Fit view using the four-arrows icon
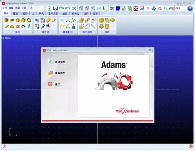This screenshot has width=195, height=151. (x=136, y=8)
